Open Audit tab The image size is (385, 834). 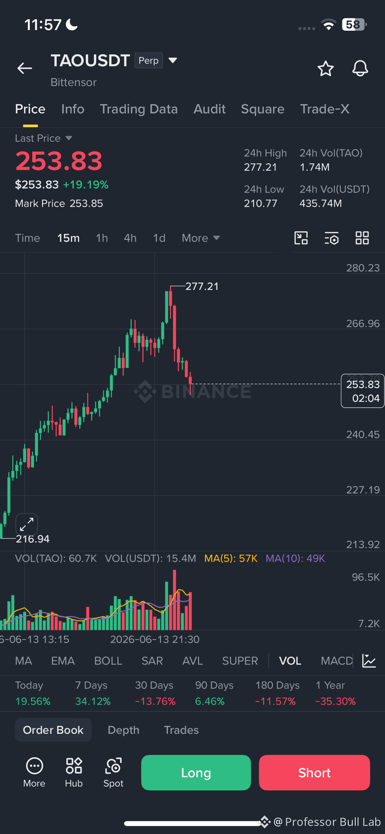click(210, 109)
